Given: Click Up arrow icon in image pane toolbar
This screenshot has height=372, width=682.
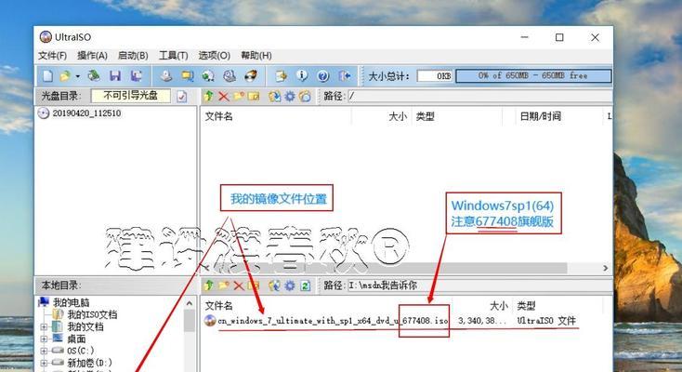Looking at the screenshot, I should (x=209, y=97).
